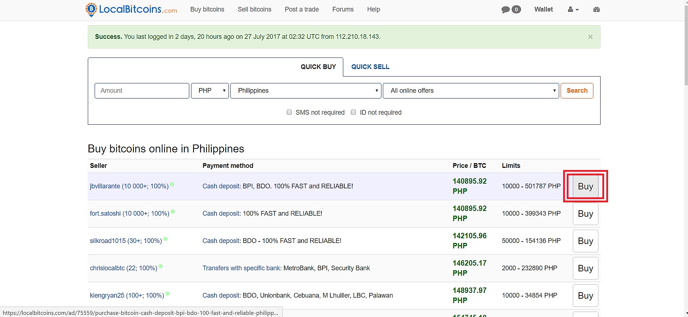Switch to the QUICK BUY tab

(318, 67)
